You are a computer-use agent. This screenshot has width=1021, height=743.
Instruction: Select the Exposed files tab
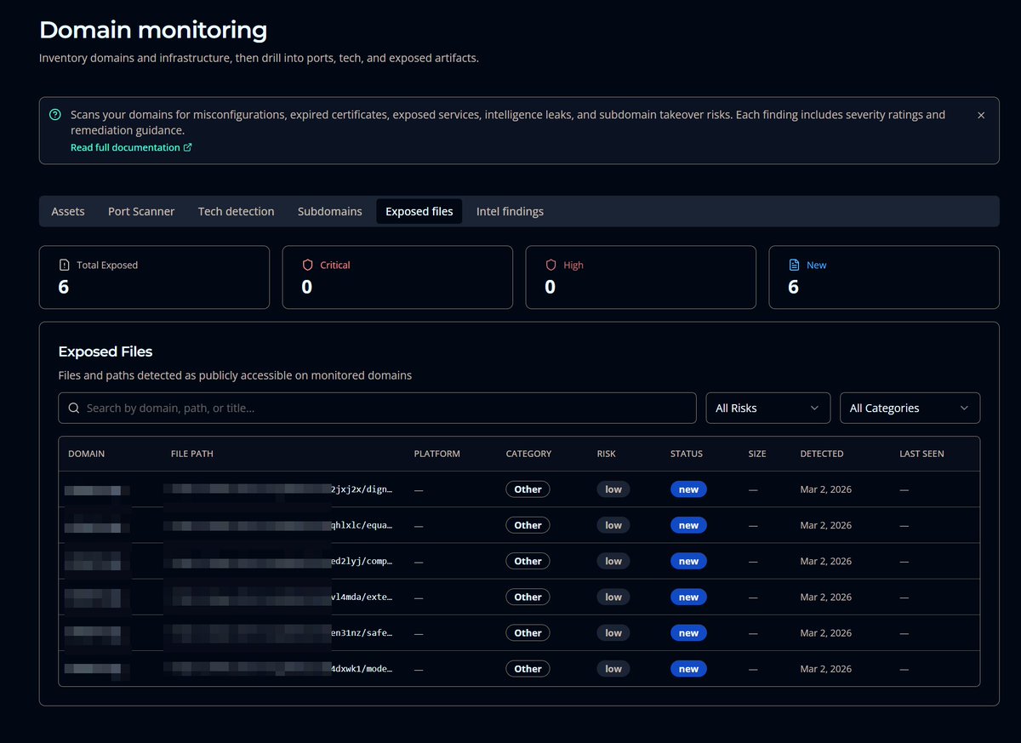click(x=419, y=211)
